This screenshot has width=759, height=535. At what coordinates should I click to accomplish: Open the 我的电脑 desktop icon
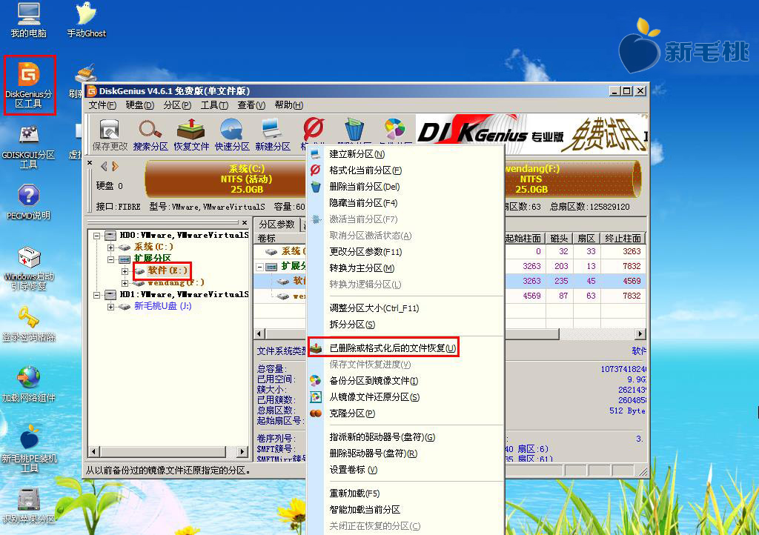[29, 20]
